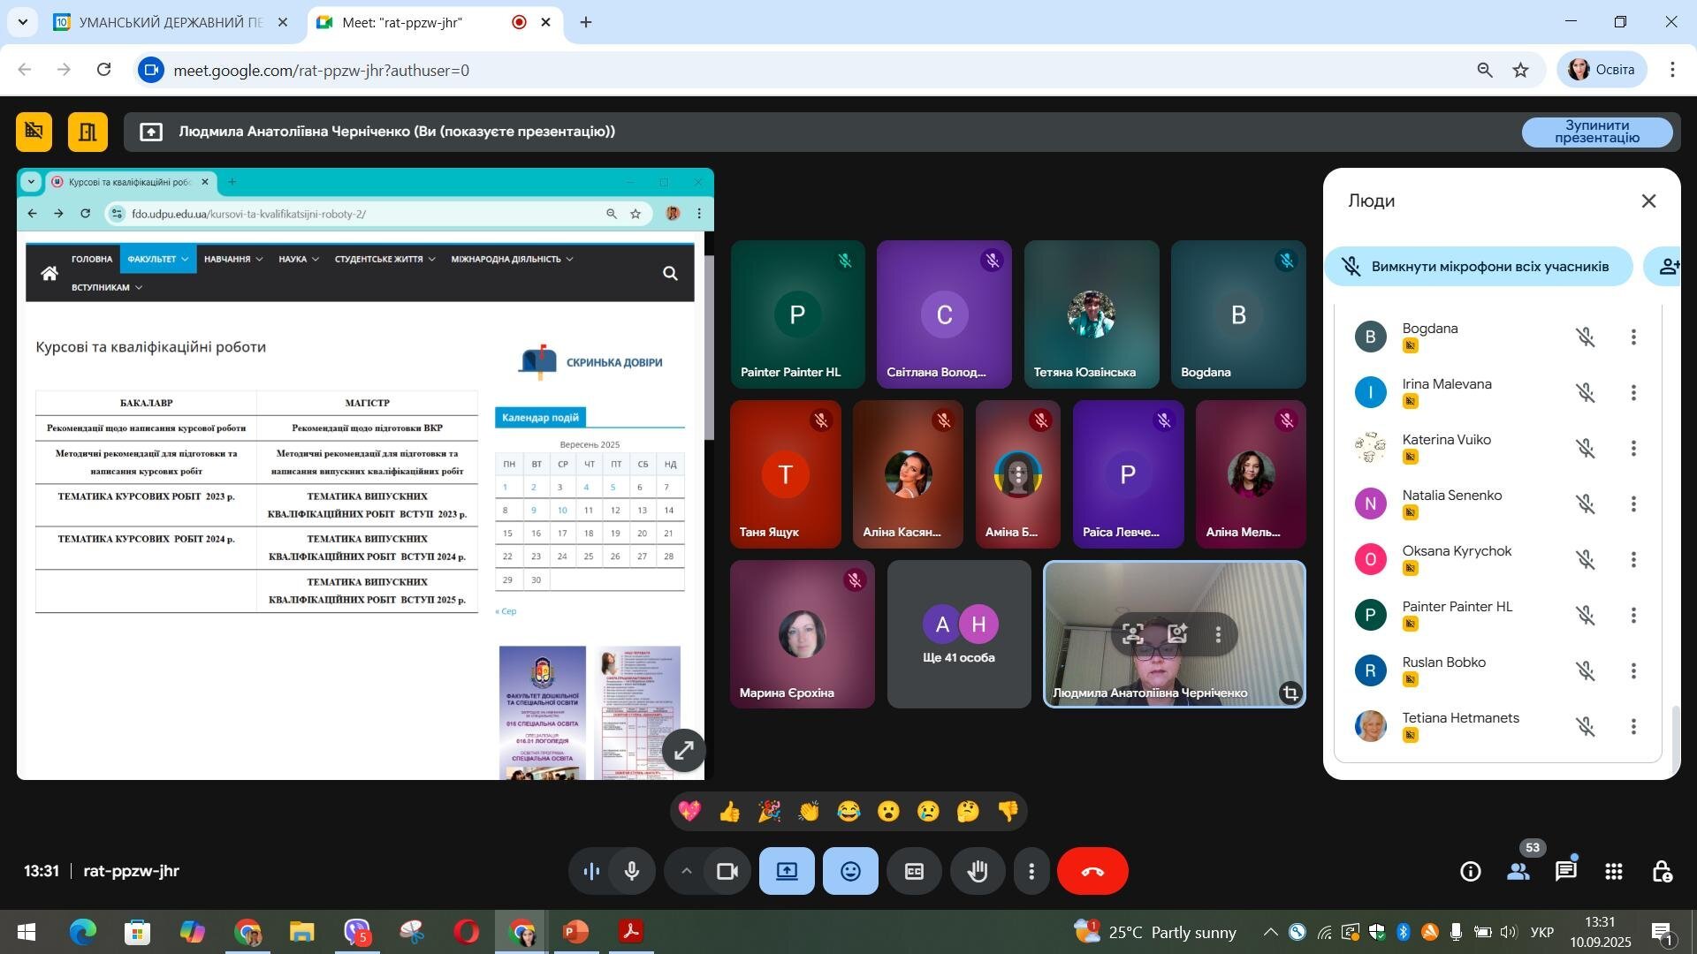The height and width of the screenshot is (954, 1697).
Task: Toggle the microphone in call controls
Action: coord(632,871)
